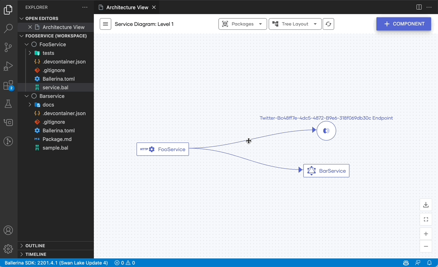
Task: Select Architecture View in Open Editors
Action: [63, 27]
